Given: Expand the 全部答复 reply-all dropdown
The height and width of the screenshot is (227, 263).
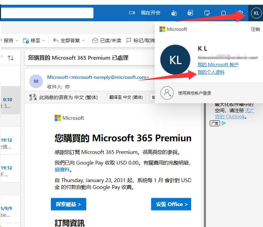Looking at the screenshot, I should [x=83, y=40].
